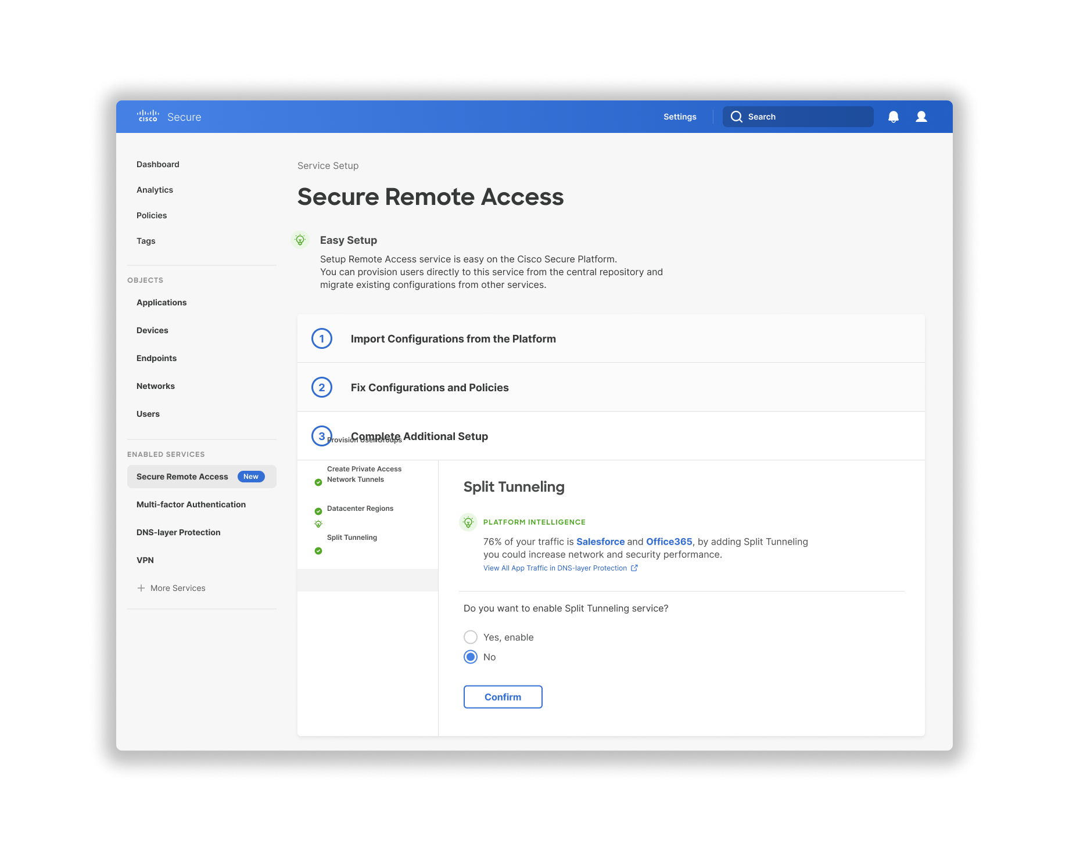Expand Import Configurations from the Platform step
Viewport: 1069px width, 851px height.
tap(611, 338)
